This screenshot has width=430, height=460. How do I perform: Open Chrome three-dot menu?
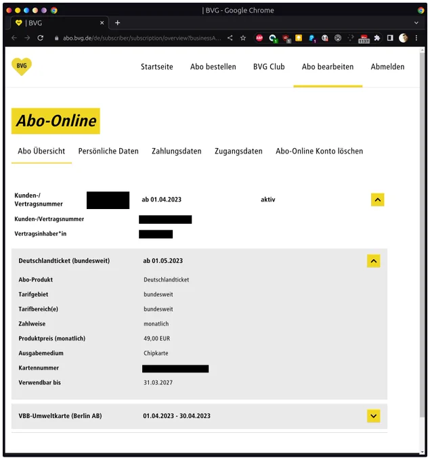[x=416, y=38]
